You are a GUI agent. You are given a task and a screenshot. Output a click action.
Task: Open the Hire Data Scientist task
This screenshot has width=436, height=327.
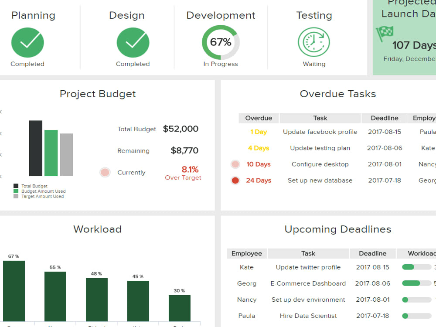[308, 316]
